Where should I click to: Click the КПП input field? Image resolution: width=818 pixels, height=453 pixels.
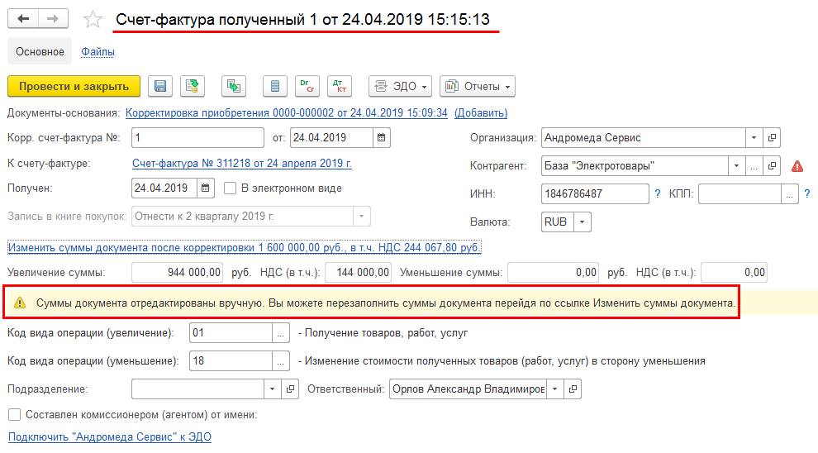tap(740, 194)
